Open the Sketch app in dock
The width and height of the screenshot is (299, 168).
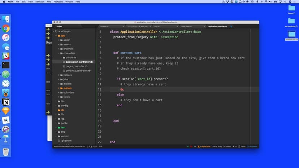pyautogui.click(x=6, y=111)
